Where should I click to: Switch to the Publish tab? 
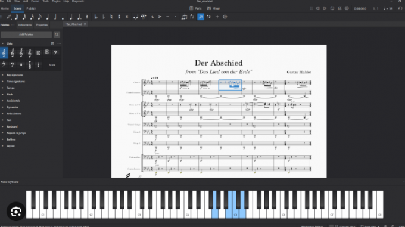(x=31, y=8)
